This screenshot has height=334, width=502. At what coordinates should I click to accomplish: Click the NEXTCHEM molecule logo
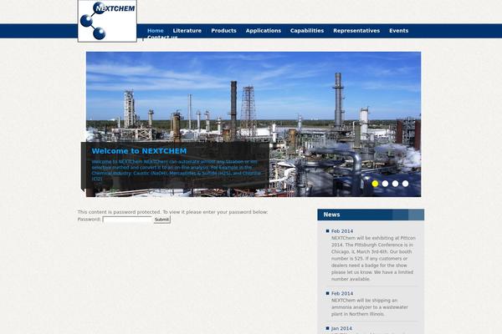[x=107, y=21]
